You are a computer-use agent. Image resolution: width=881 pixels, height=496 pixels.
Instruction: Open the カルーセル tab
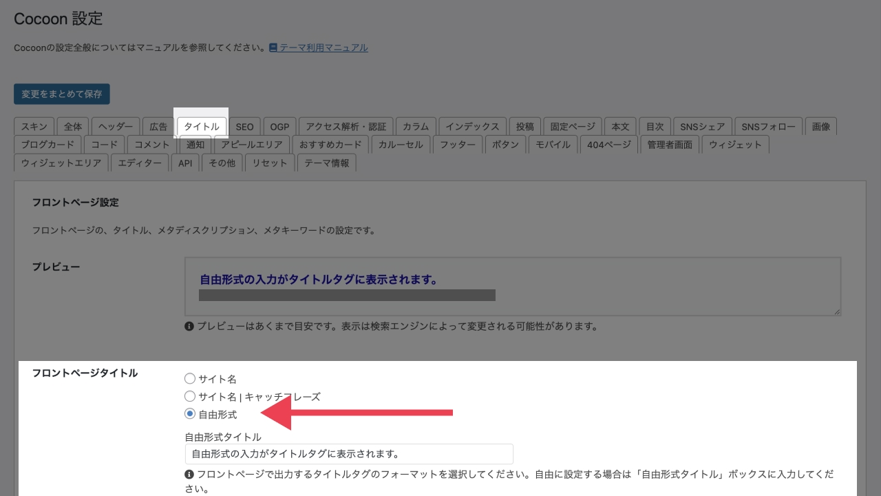point(401,145)
